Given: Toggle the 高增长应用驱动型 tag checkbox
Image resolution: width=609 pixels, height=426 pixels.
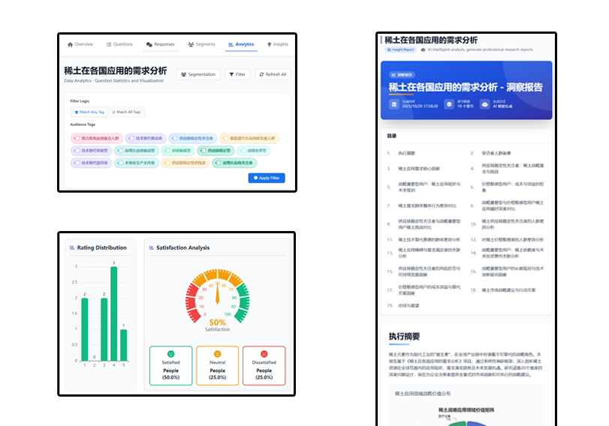Looking at the screenshot, I should (x=120, y=151).
